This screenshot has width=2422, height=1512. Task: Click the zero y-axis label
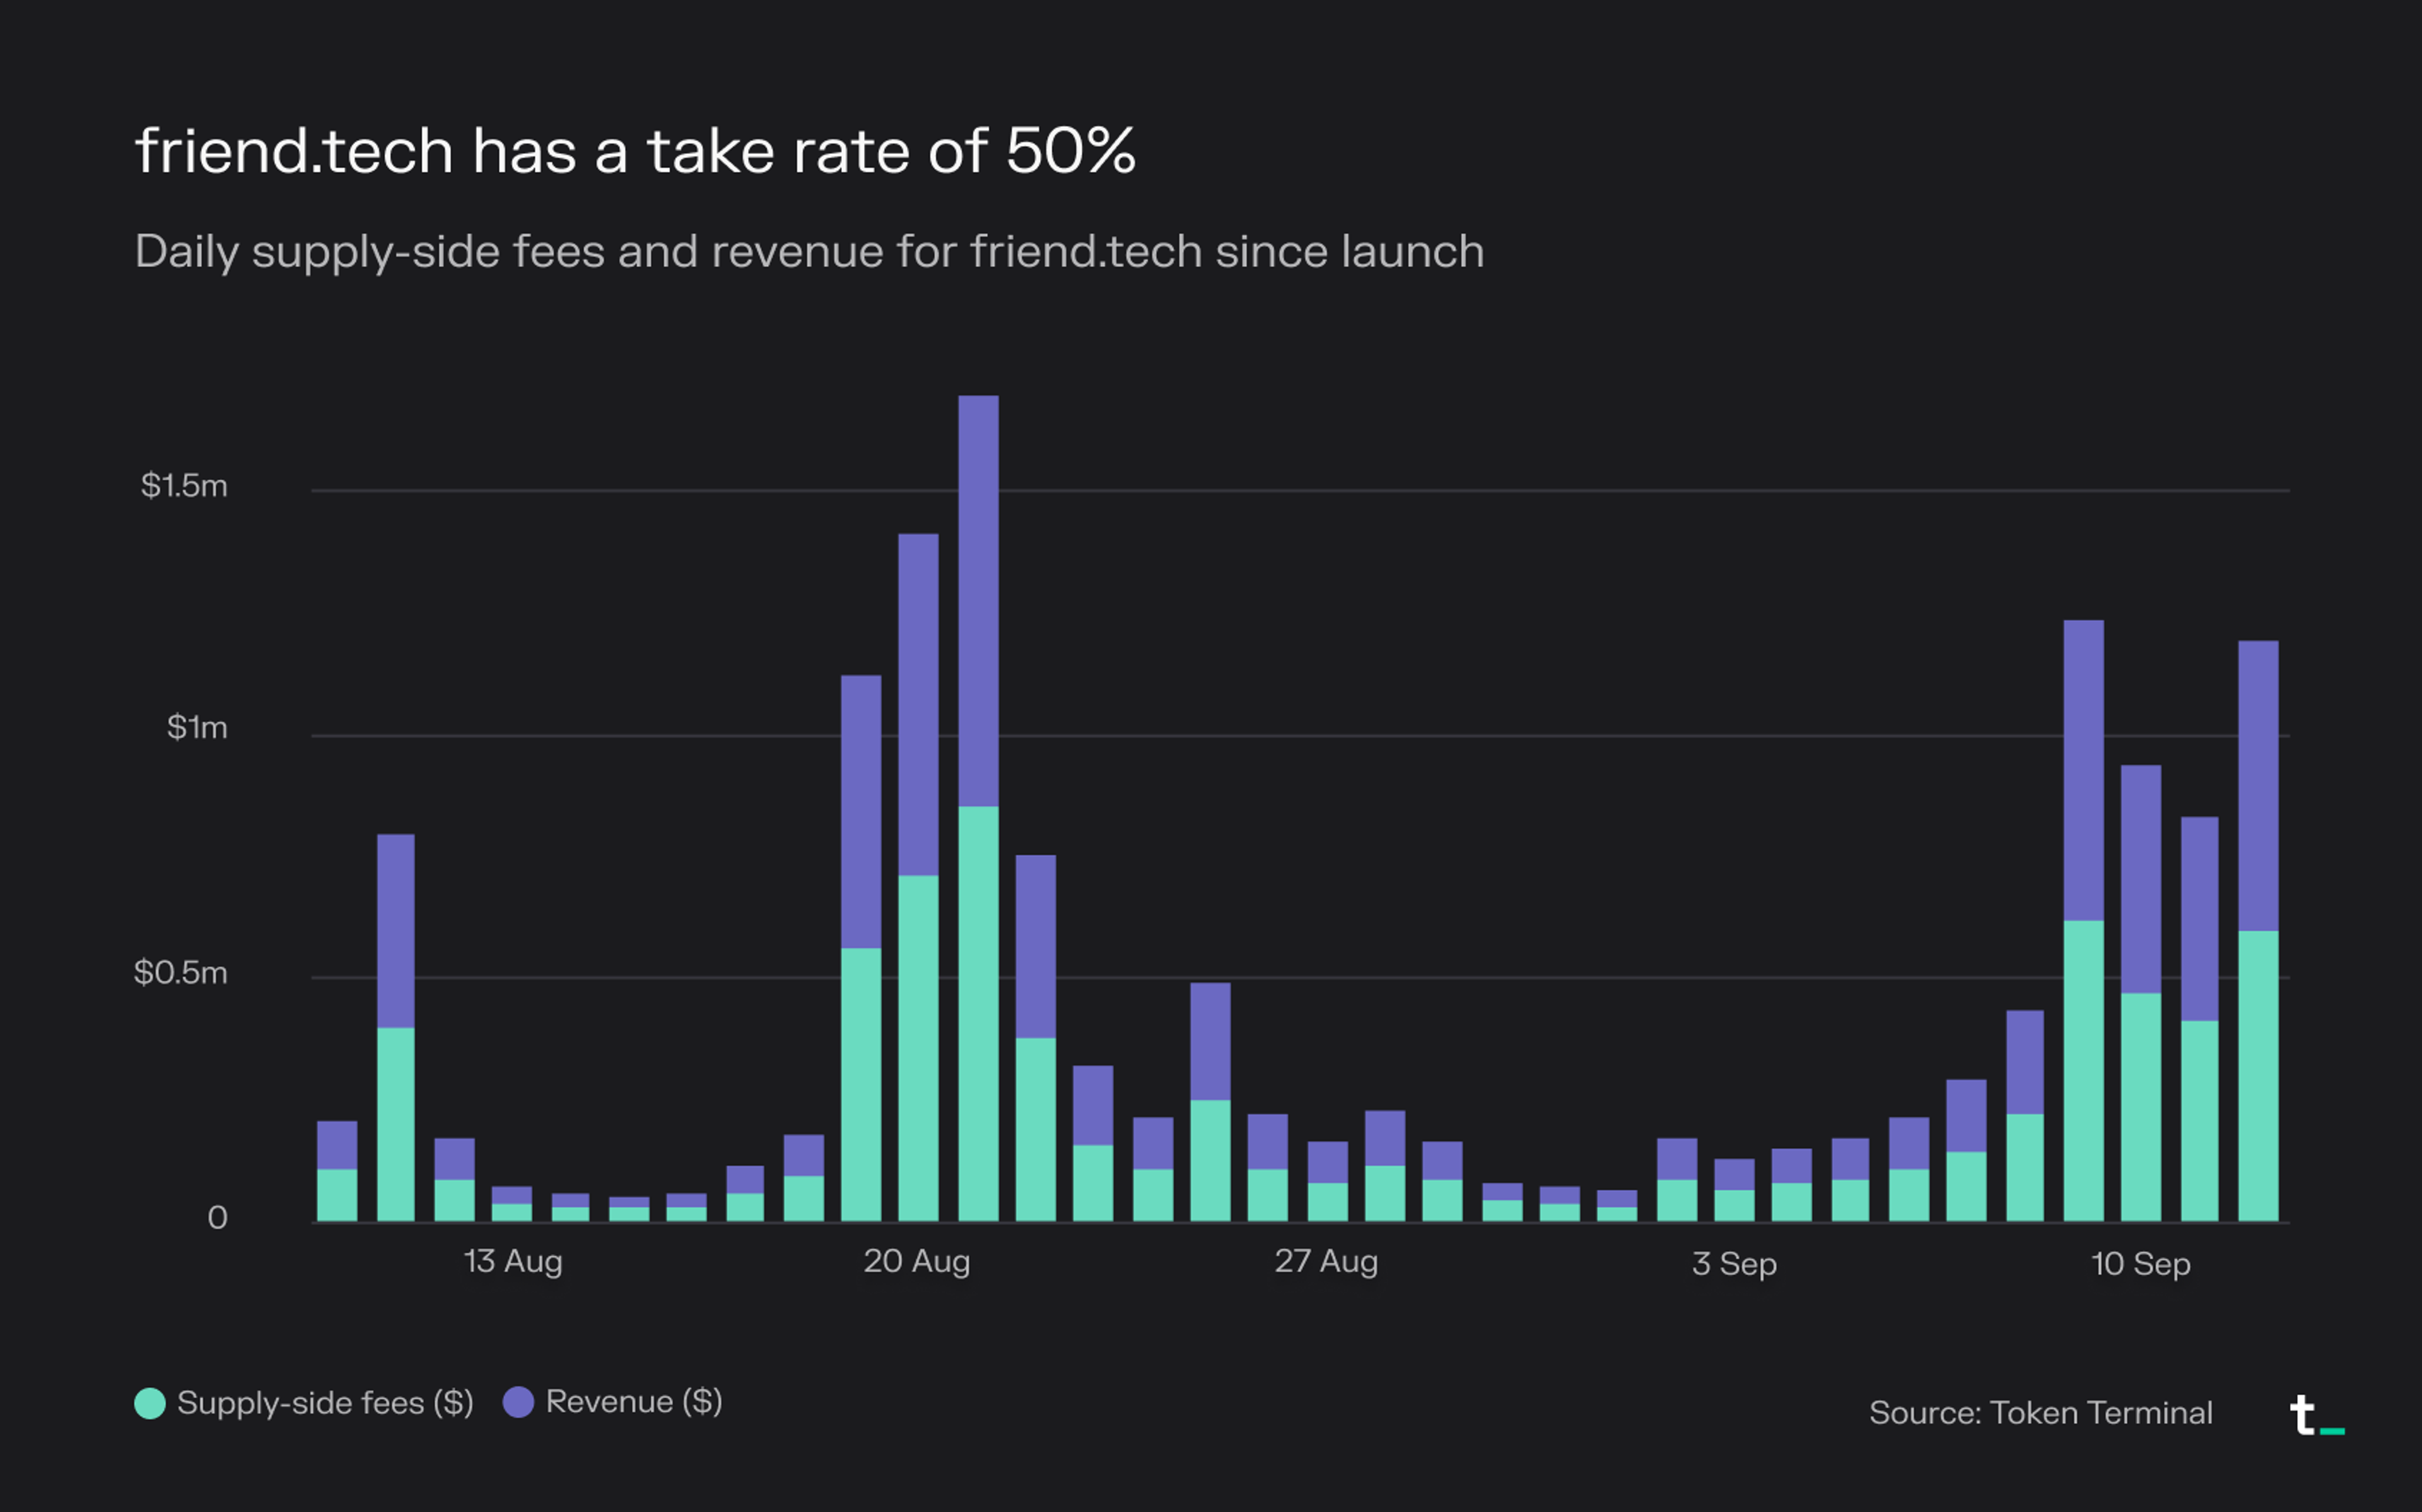pyautogui.click(x=217, y=1218)
